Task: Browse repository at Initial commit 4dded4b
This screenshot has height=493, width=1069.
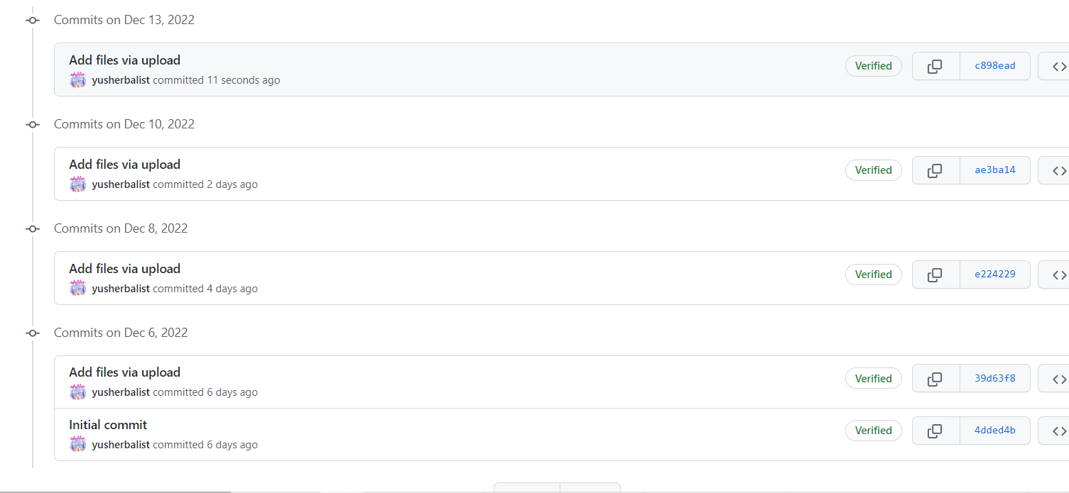Action: [x=1058, y=431]
